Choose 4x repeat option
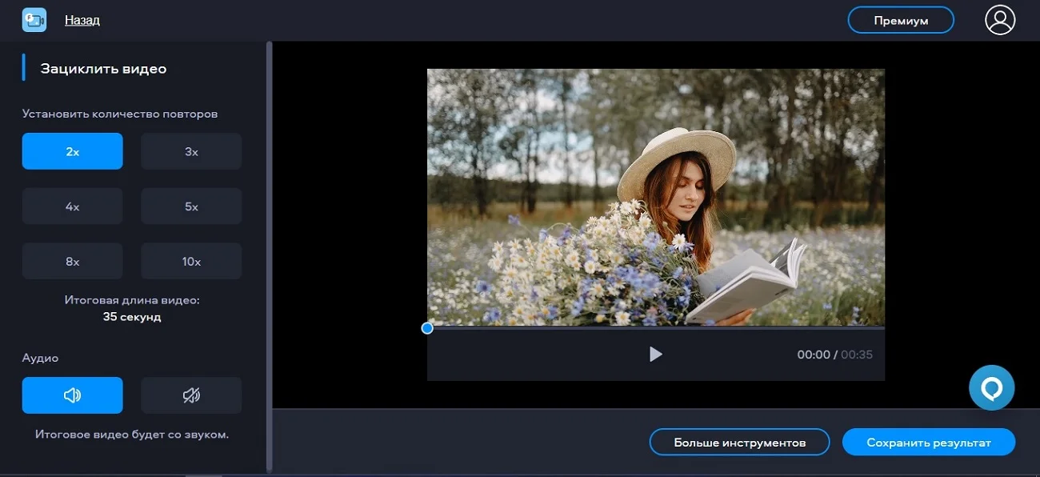1040x477 pixels. click(x=72, y=206)
